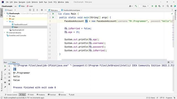Clear console output with trash icon
This screenshot has height=99, width=177.
click(9, 84)
